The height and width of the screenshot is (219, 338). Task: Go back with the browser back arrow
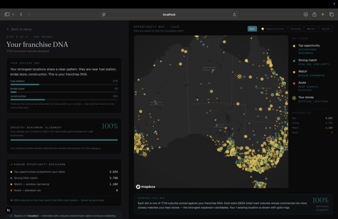pos(21,14)
